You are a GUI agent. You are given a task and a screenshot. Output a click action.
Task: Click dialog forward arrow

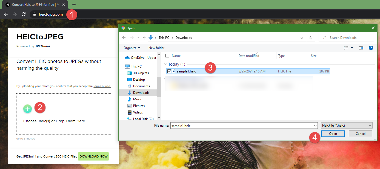pos(132,38)
